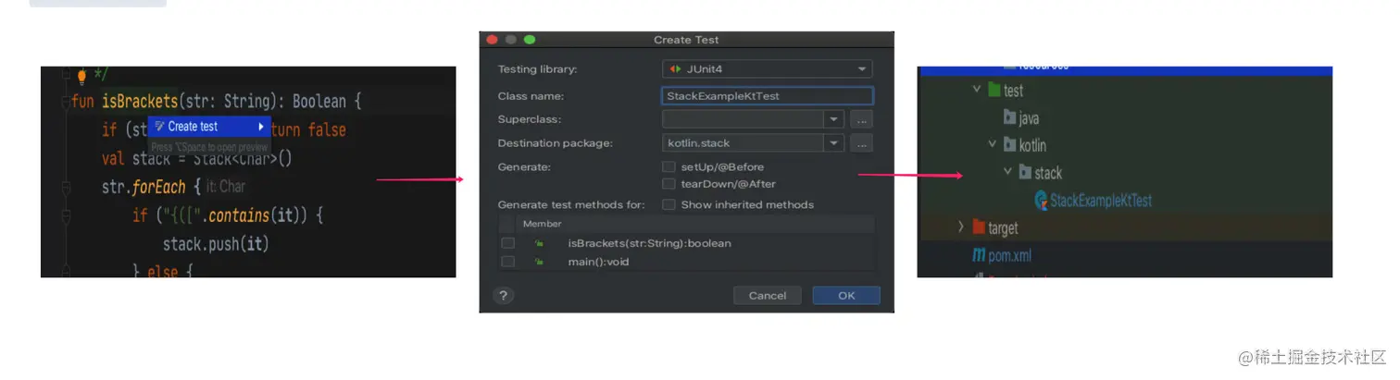Click the Superclass text field
Image resolution: width=1400 pixels, height=380 pixels.
pos(744,119)
